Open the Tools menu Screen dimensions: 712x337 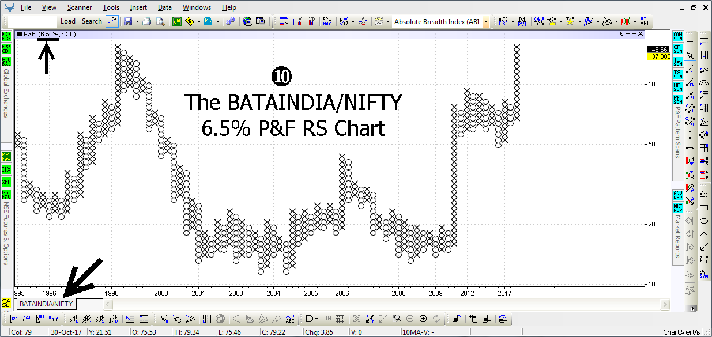click(111, 7)
